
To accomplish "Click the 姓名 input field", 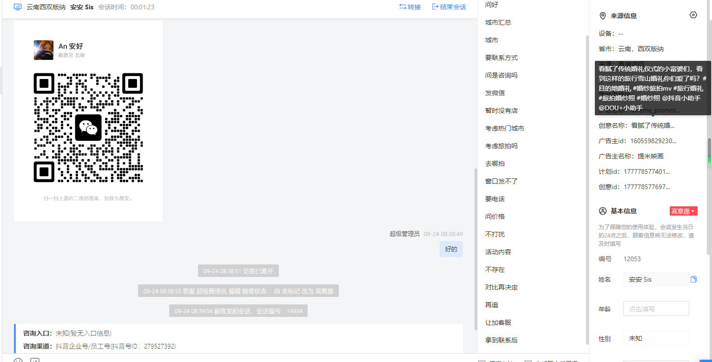I will coord(656,279).
